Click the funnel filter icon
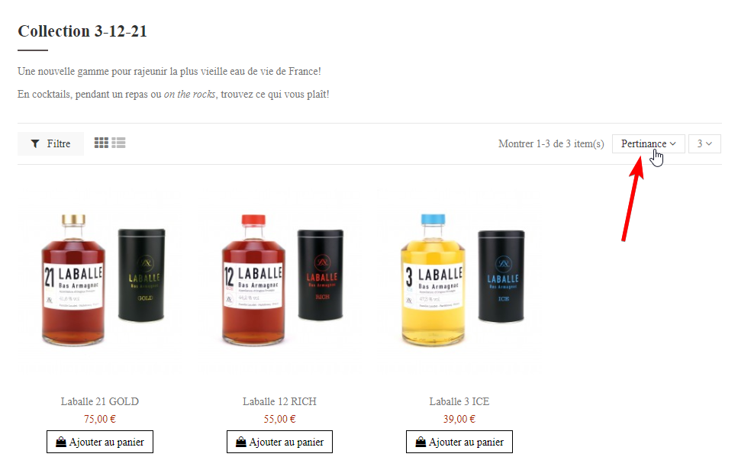The image size is (738, 457). coord(35,143)
